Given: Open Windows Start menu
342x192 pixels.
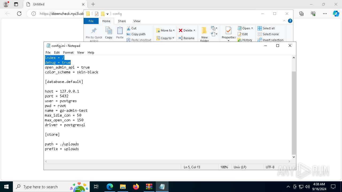Looking at the screenshot, I should pos(6,187).
